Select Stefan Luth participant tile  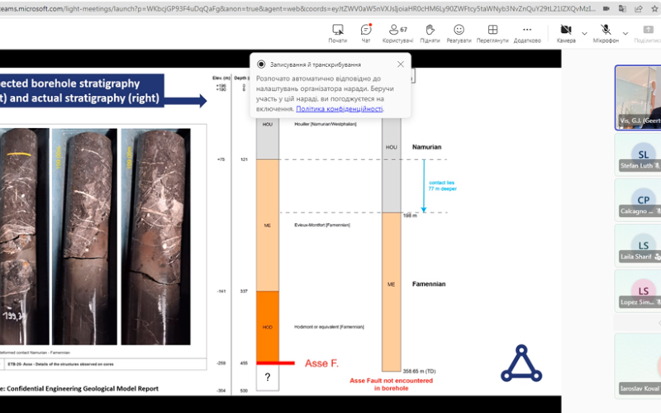(x=638, y=154)
